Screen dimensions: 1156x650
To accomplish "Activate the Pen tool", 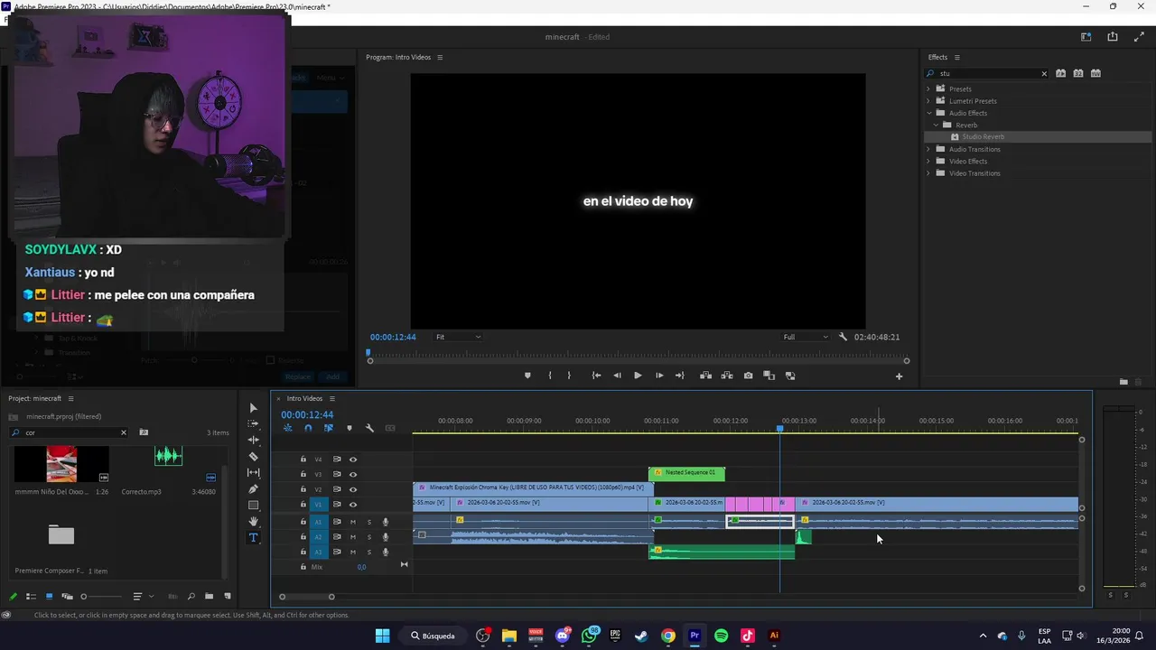I will tap(253, 489).
